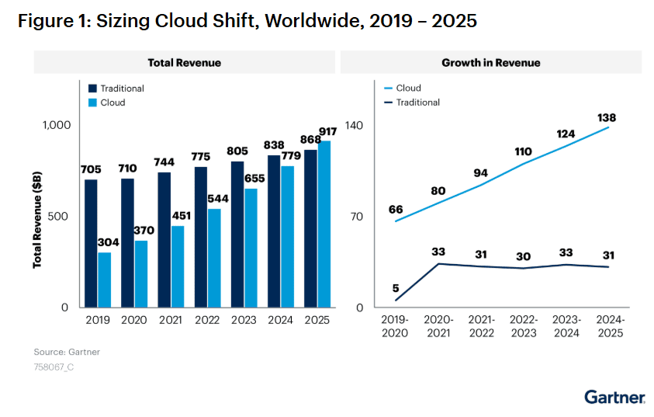
Task: Click the 710 value label for 2020
Action: [x=127, y=169]
